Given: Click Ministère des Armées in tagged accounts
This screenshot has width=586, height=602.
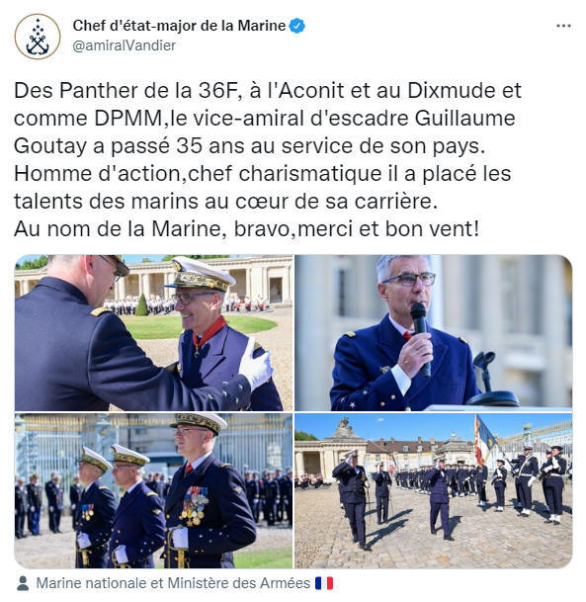Looking at the screenshot, I should (239, 583).
